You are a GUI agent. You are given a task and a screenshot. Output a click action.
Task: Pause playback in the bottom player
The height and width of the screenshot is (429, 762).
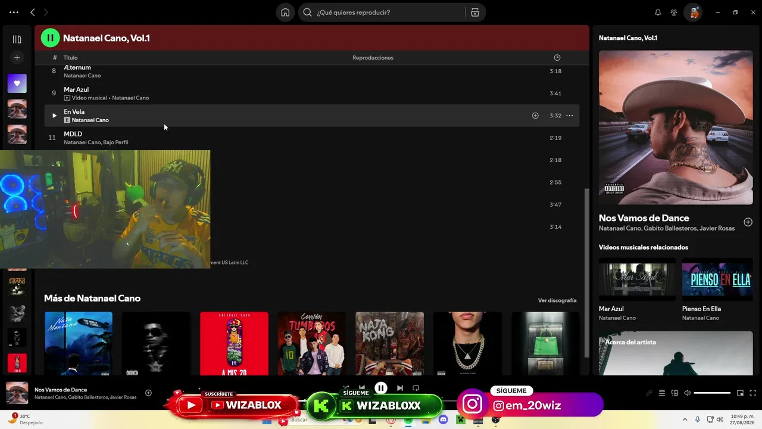[x=381, y=388]
